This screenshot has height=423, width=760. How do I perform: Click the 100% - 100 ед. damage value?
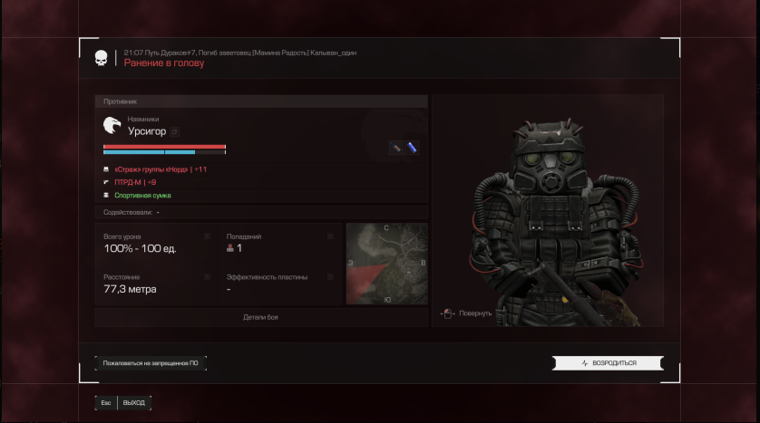coord(140,249)
